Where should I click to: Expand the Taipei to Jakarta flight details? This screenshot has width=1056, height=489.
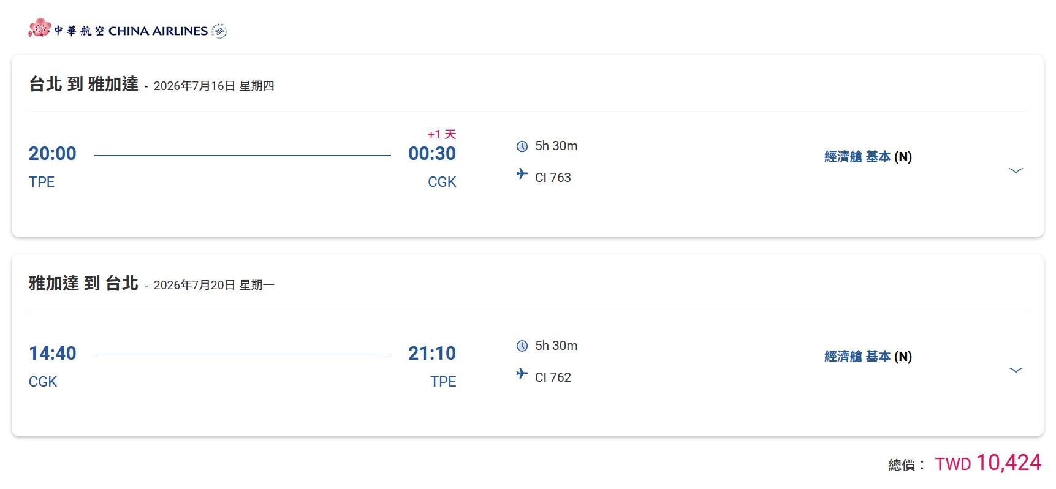(x=1016, y=171)
